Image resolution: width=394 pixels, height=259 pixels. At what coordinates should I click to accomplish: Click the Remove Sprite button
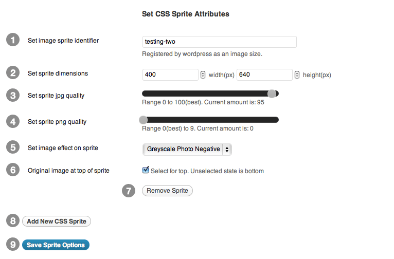[167, 191]
